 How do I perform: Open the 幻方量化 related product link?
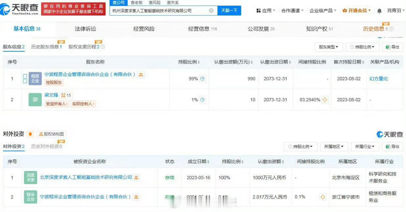click(x=379, y=79)
